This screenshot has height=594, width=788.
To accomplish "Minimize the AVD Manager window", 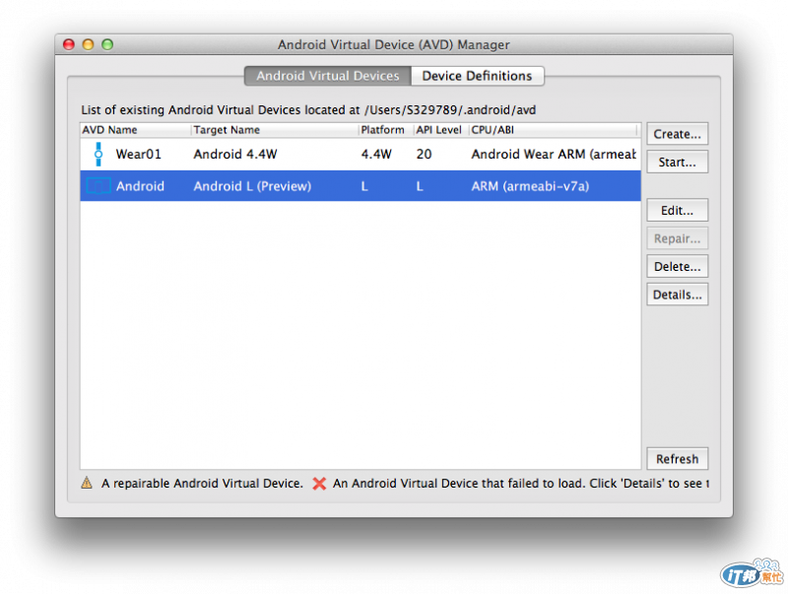I will (88, 44).
